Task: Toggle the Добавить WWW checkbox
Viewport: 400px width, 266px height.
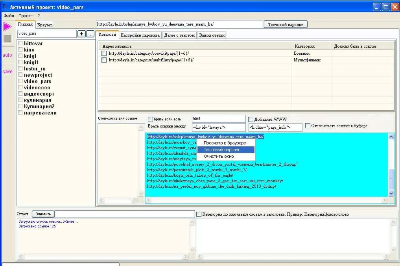Action: tap(251, 119)
